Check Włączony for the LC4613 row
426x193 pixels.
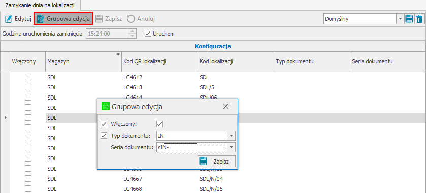(28, 87)
